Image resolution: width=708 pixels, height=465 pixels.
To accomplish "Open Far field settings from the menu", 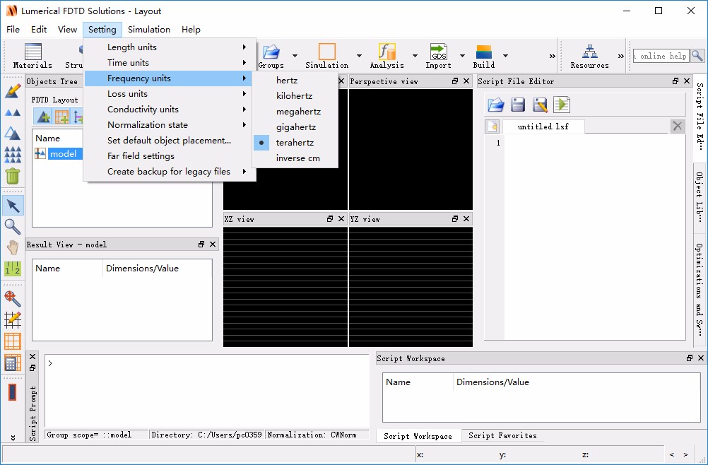I will point(141,156).
